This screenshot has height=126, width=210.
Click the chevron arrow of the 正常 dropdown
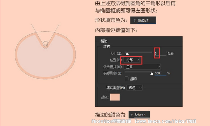158,67
